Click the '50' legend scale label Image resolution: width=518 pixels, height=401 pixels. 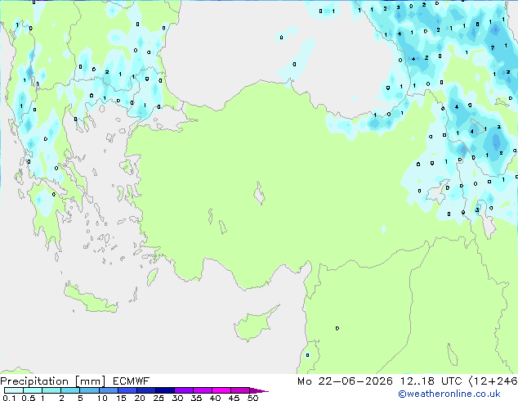tap(253, 398)
